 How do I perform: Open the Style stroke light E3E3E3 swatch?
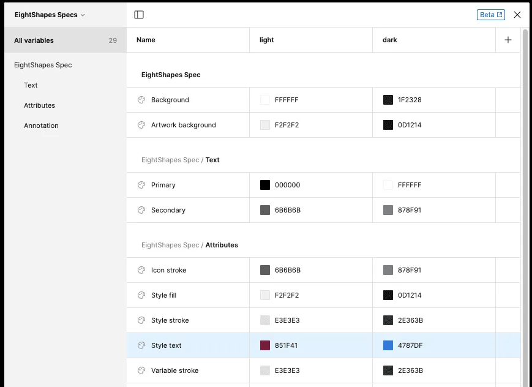[x=265, y=320]
